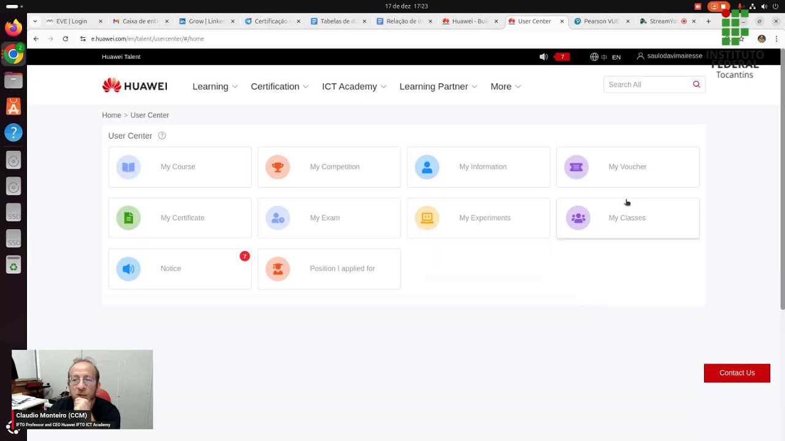Open My Certificate document icon
Screen dimensions: 785x441
pos(128,218)
